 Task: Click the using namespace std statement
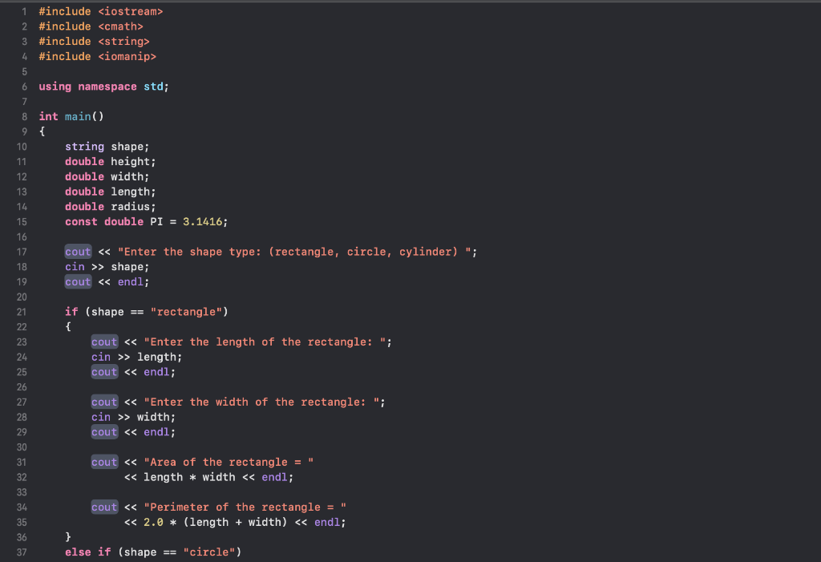coord(103,86)
